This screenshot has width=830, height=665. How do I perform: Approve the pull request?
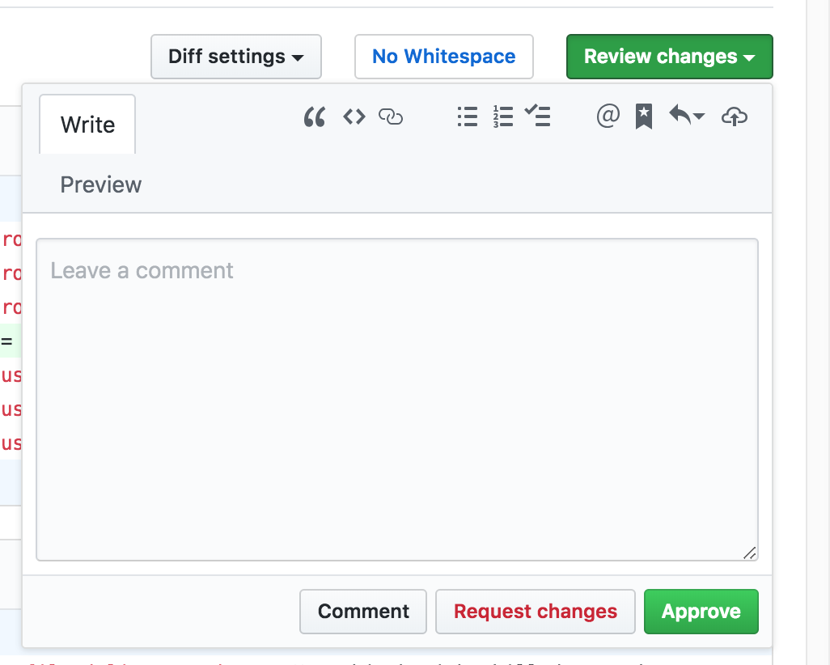click(701, 612)
